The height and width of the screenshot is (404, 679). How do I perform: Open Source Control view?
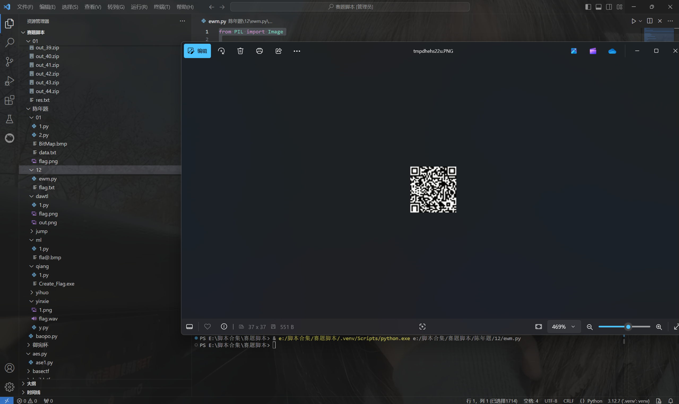(x=10, y=62)
